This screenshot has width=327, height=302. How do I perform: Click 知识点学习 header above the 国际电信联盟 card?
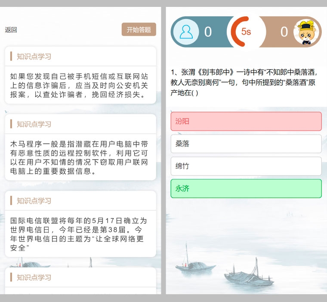pyautogui.click(x=34, y=201)
